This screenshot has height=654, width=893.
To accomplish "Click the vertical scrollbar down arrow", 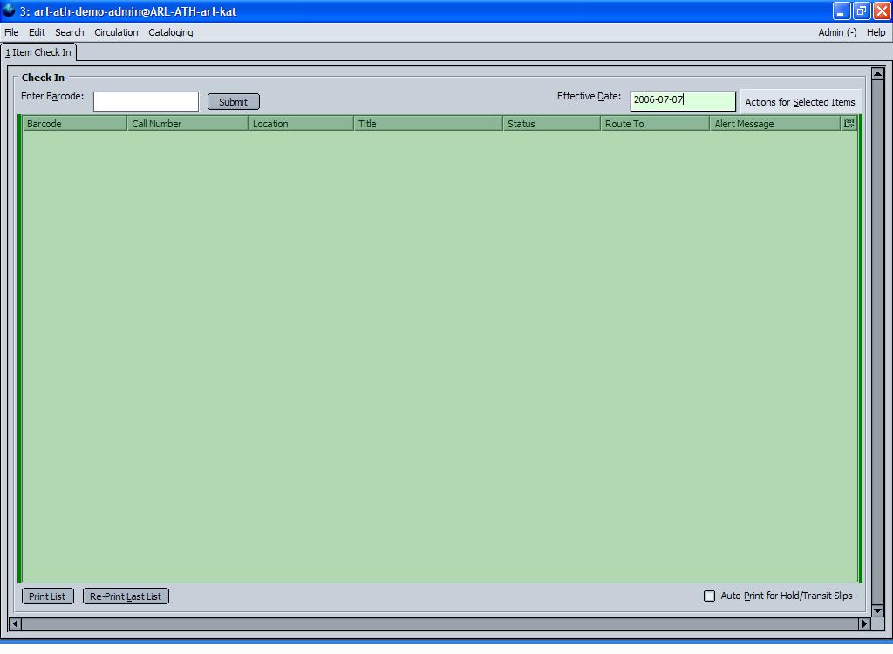I will (x=877, y=610).
